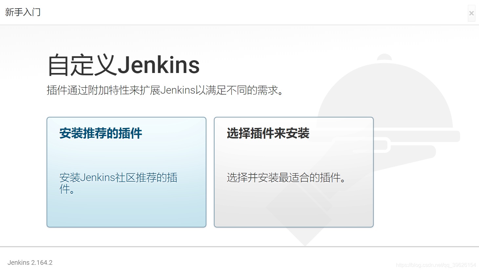Open the blog.csdn.net watermark link
Screen dimensions: 479x271
[x=436, y=265]
